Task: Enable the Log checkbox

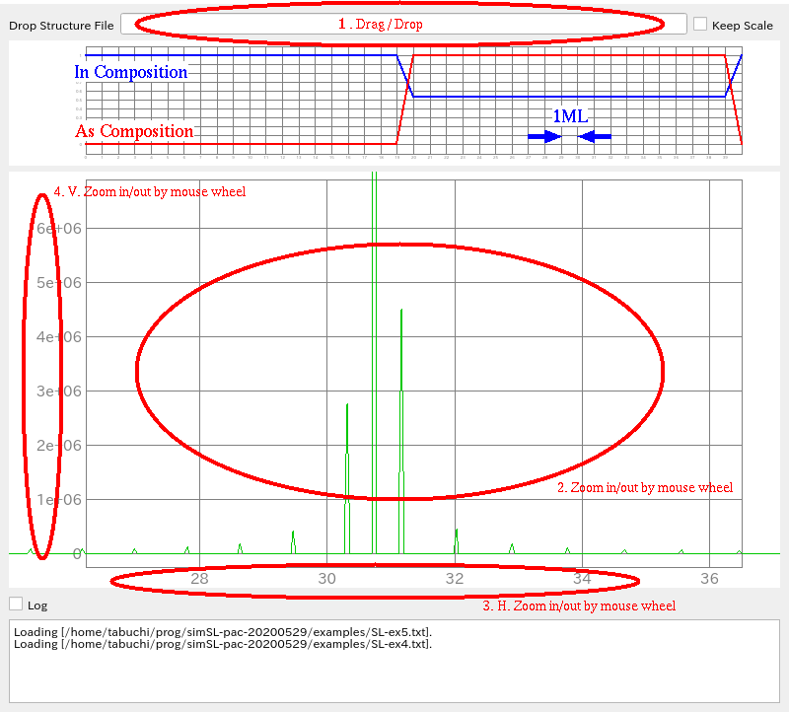Action: (16, 604)
